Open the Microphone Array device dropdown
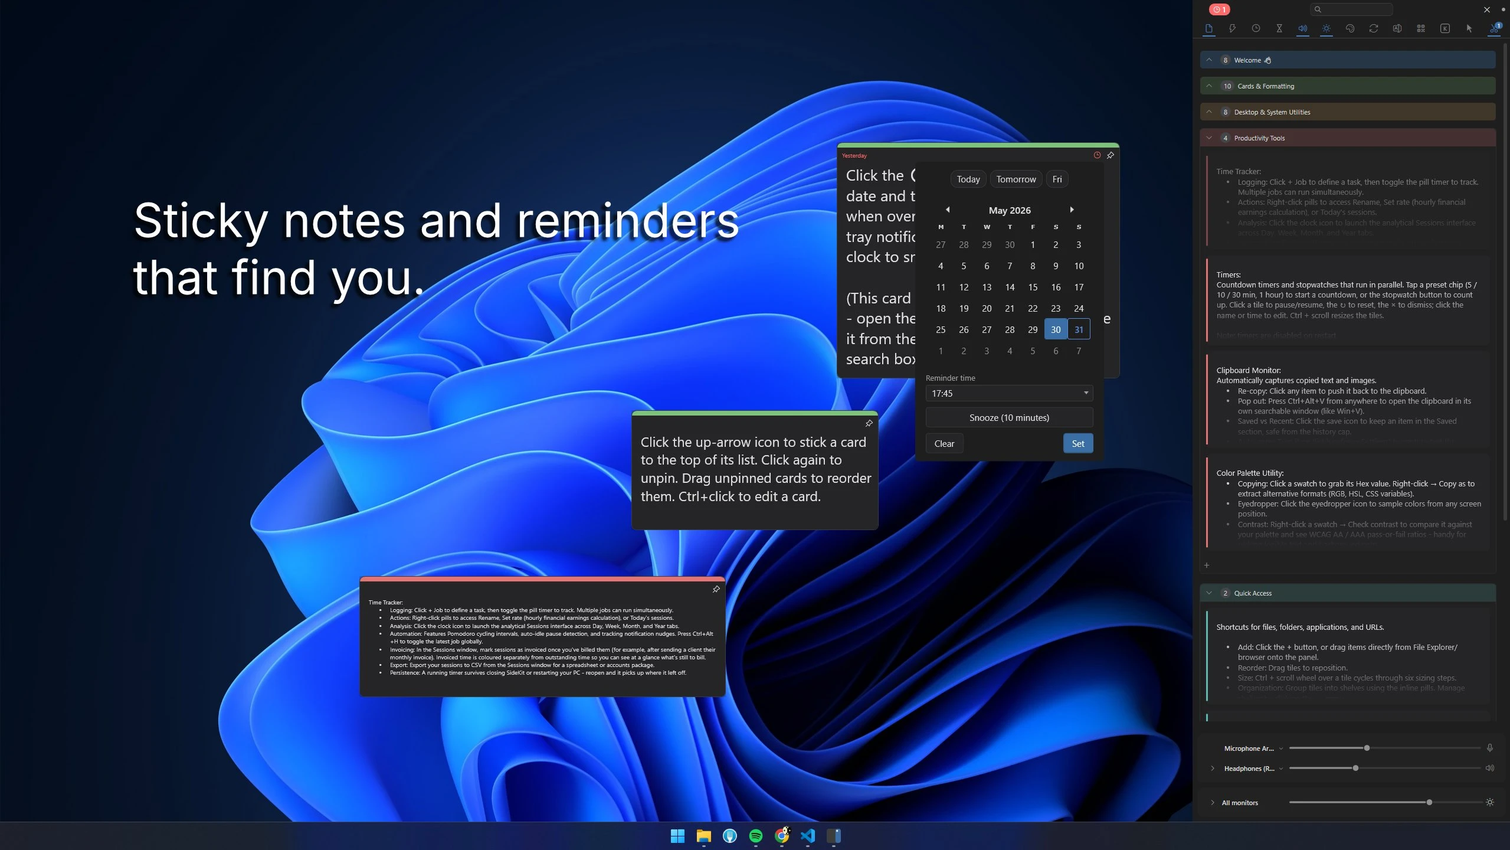1510x850 pixels. pos(1281,748)
